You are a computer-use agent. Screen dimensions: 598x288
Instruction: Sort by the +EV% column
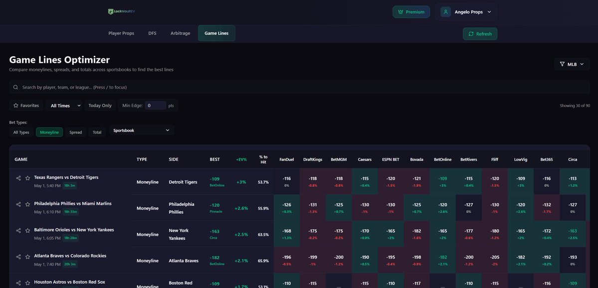coord(241,159)
